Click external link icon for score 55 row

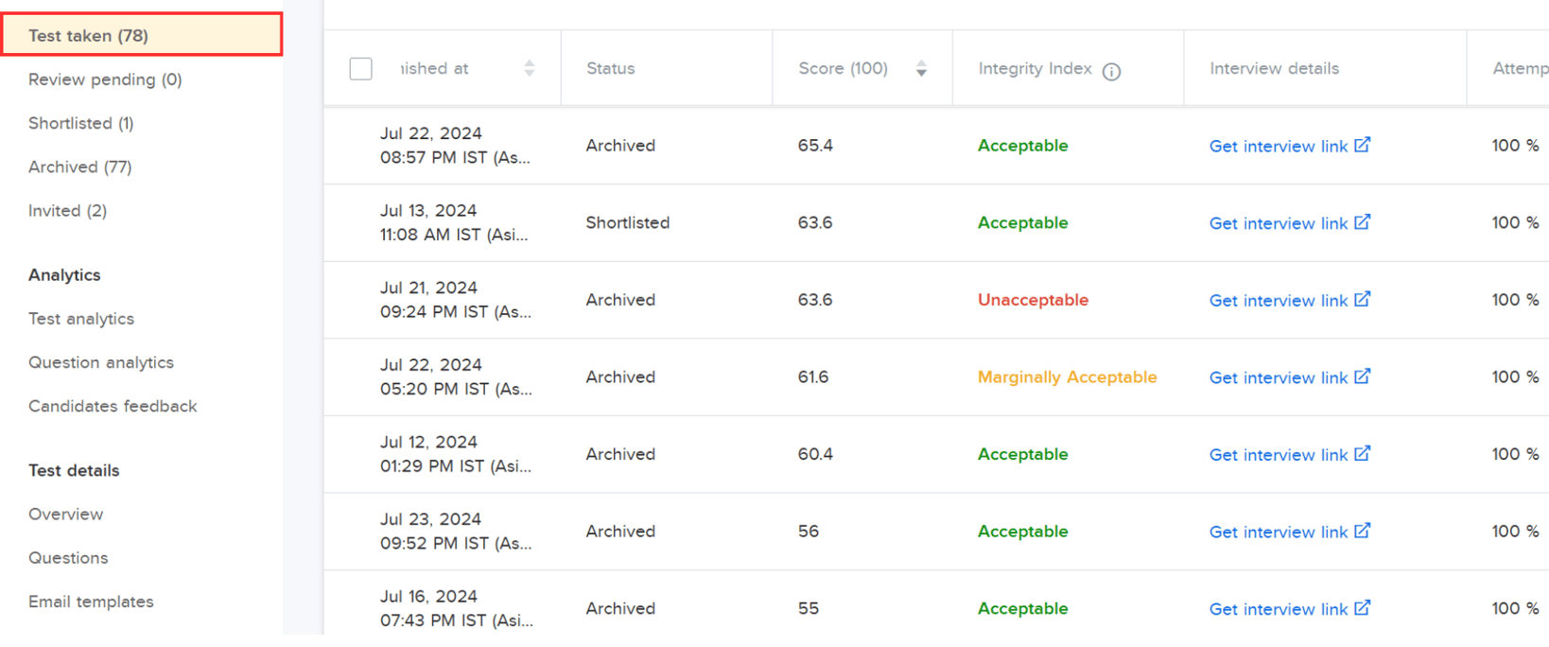(x=1362, y=608)
